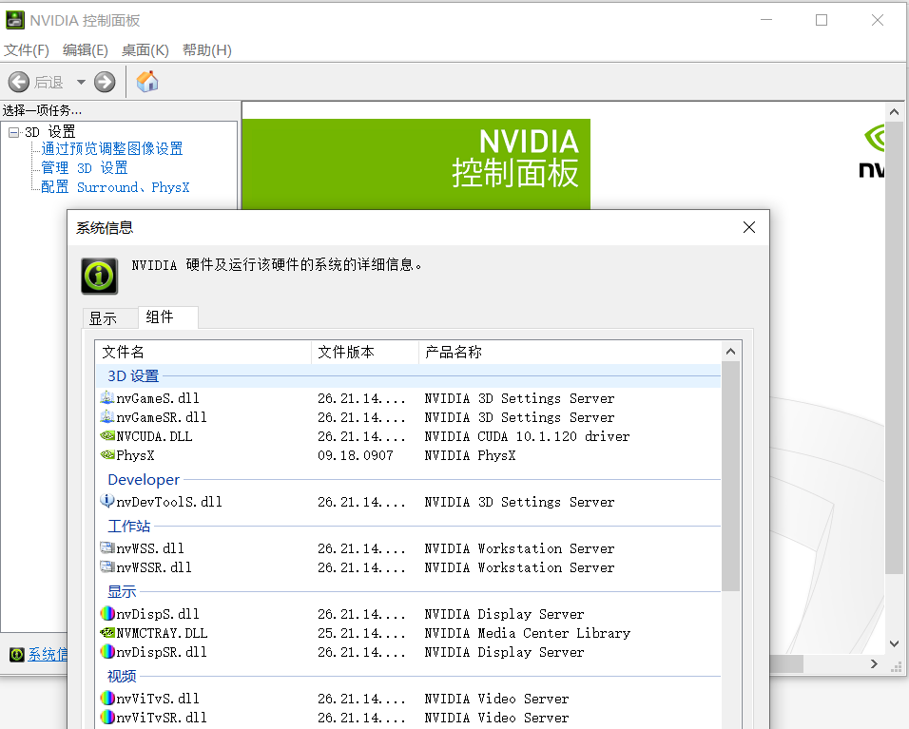Click the nvDispS.dll display server icon

click(x=107, y=613)
